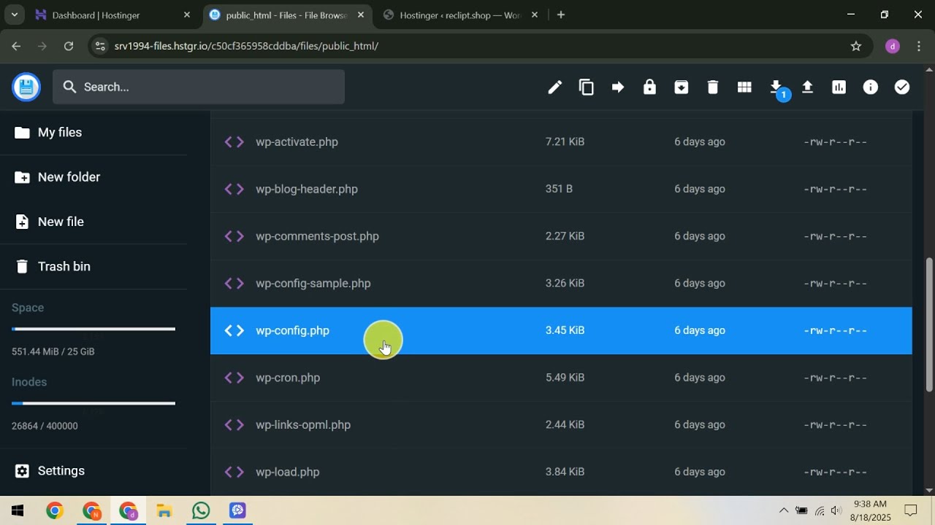Switch to Hostinger reclipt.shop WordPress tab
This screenshot has height=525, width=935.
[461, 15]
